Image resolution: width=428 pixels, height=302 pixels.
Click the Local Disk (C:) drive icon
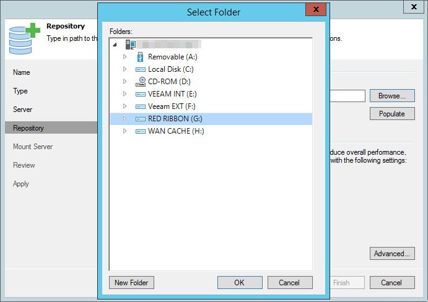point(141,69)
